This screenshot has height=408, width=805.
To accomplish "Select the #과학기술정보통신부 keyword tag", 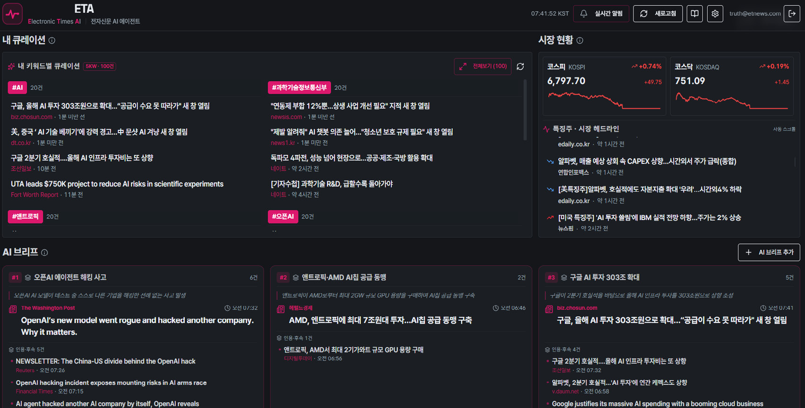I will (299, 87).
